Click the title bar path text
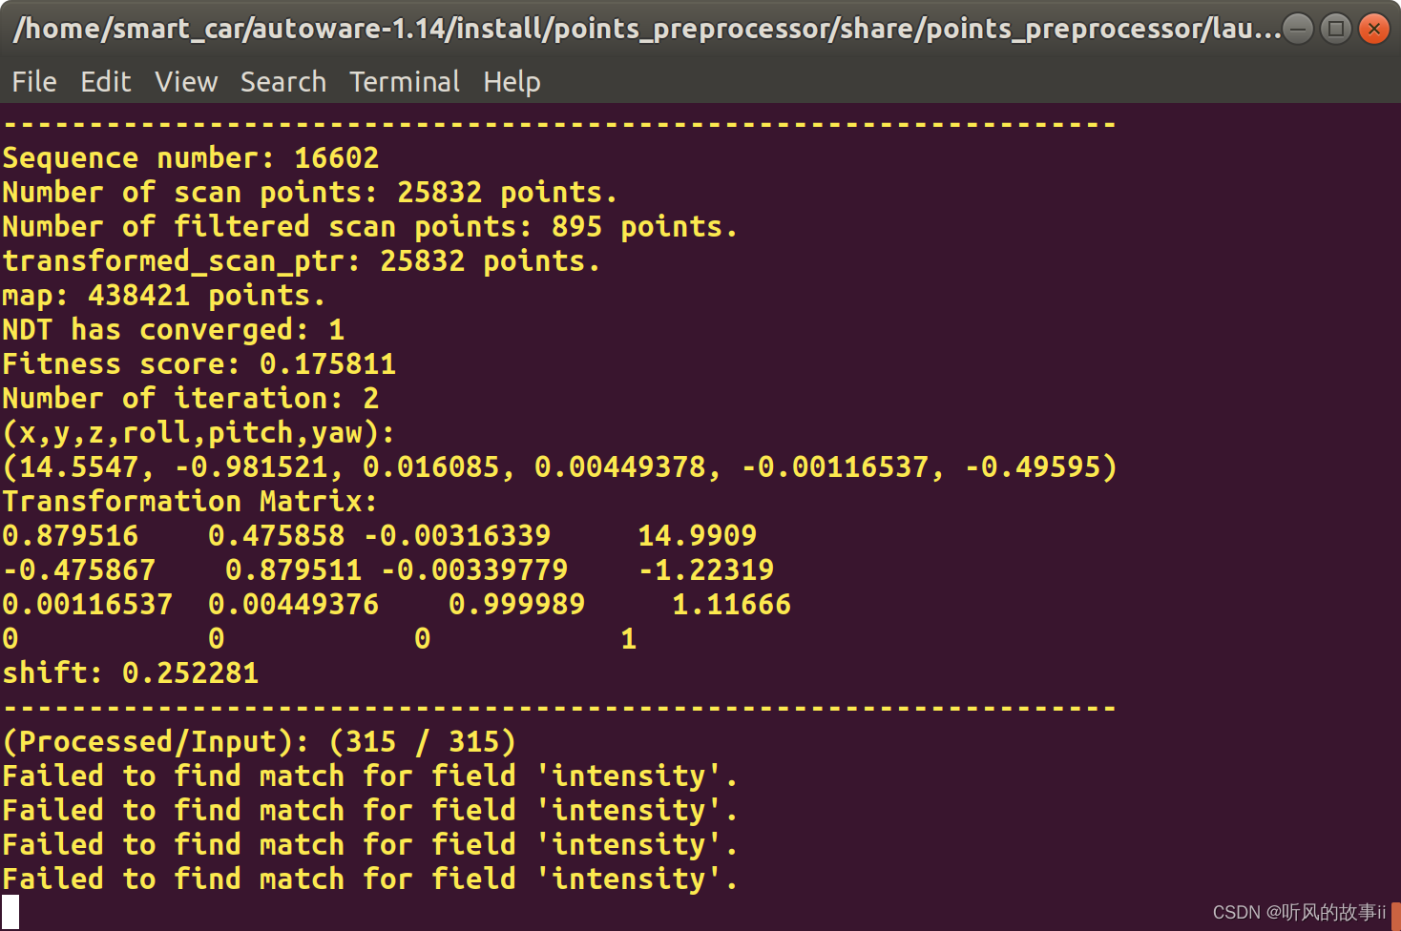This screenshot has width=1401, height=931. pyautogui.click(x=639, y=30)
